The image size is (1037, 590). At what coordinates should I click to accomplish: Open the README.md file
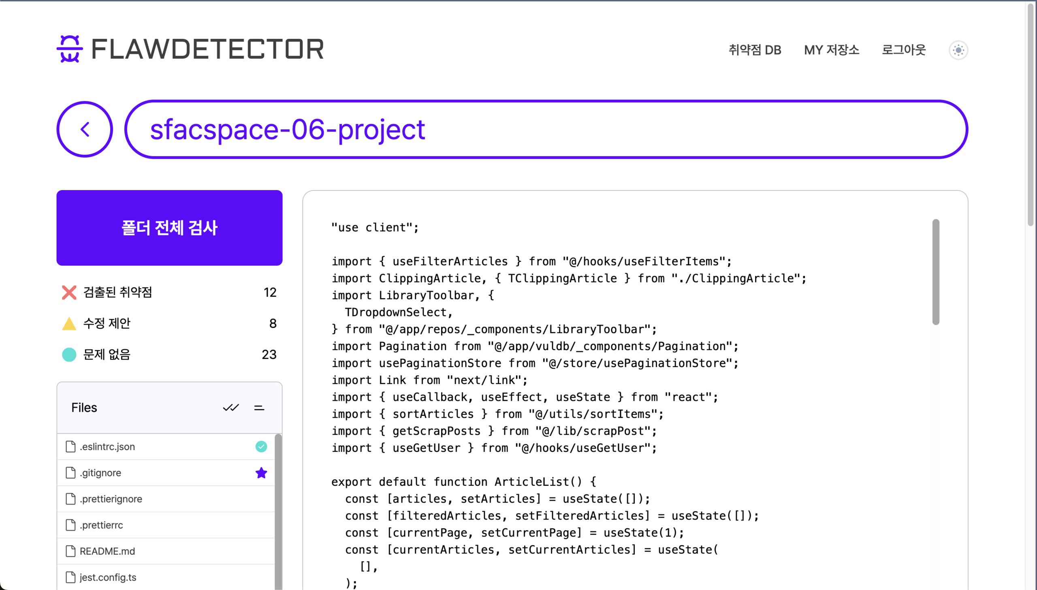[x=166, y=551]
